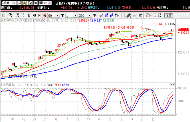This screenshot has height=122, width=190.
Task: Click the 保存 save button
Action: coord(168,15)
